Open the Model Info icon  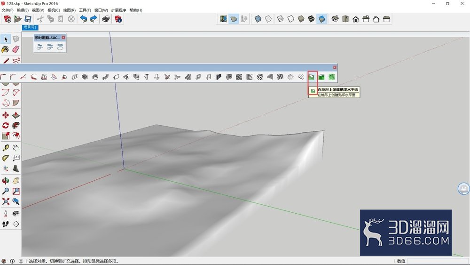(x=118, y=19)
